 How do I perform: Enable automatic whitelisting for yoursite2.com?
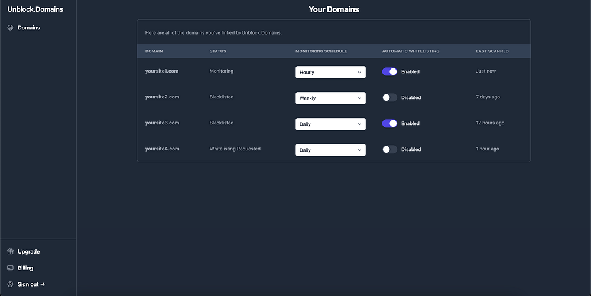pos(389,97)
